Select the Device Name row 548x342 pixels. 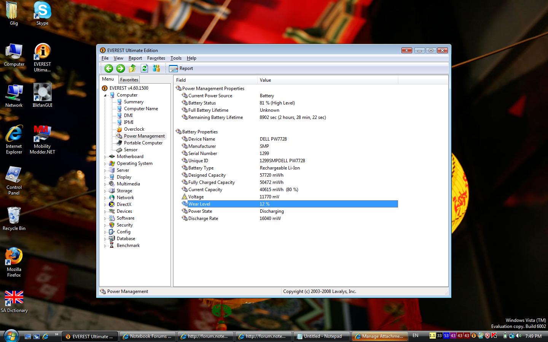pyautogui.click(x=290, y=139)
